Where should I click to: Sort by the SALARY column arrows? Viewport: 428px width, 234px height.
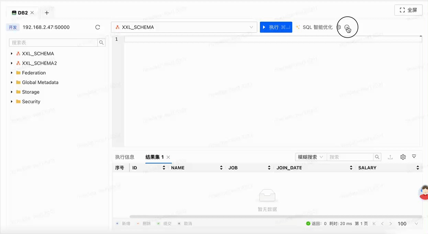click(418, 168)
